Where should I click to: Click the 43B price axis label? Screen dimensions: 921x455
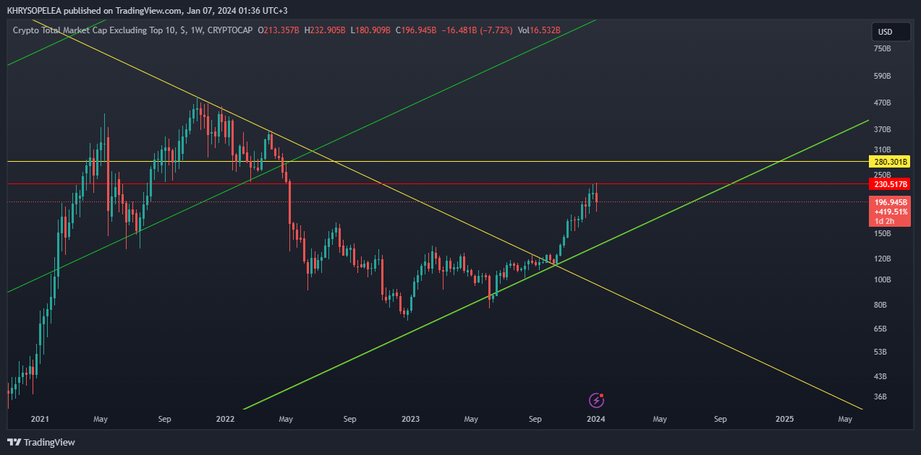880,377
